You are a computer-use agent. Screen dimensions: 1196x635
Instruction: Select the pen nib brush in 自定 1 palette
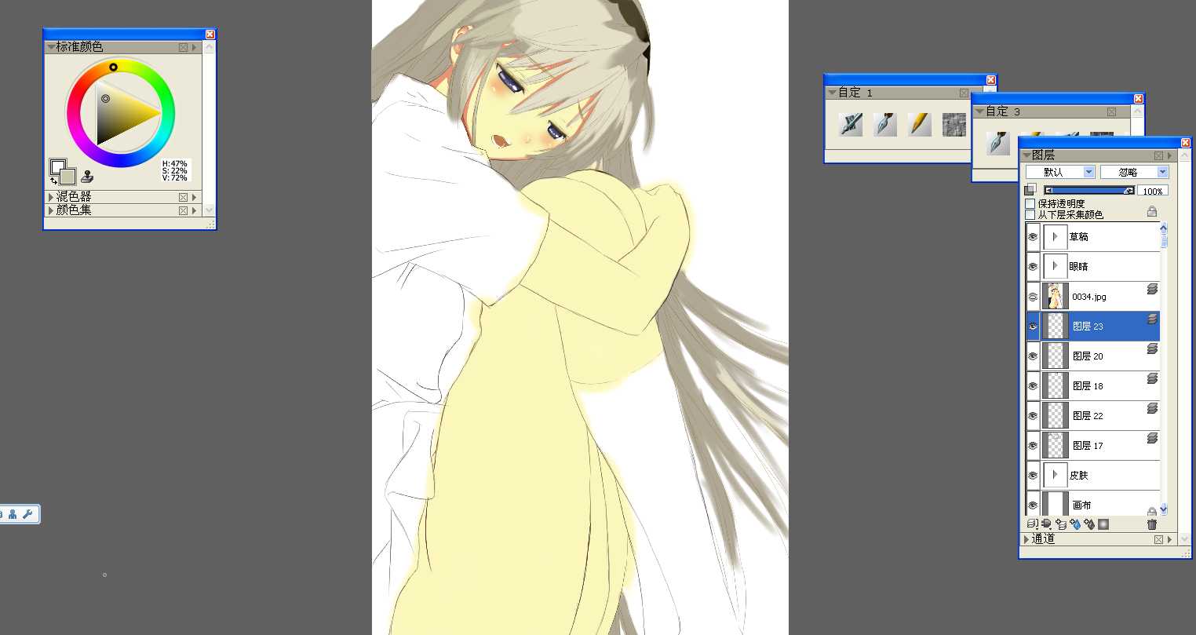[x=885, y=124]
